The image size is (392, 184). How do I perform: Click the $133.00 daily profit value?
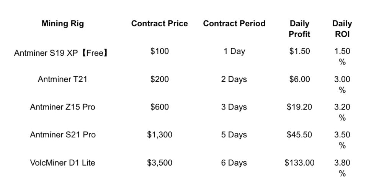click(x=299, y=163)
